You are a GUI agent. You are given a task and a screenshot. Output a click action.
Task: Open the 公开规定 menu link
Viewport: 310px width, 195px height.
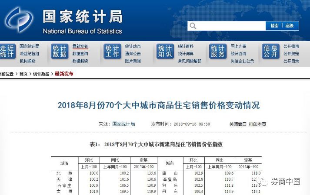[x=291, y=54]
